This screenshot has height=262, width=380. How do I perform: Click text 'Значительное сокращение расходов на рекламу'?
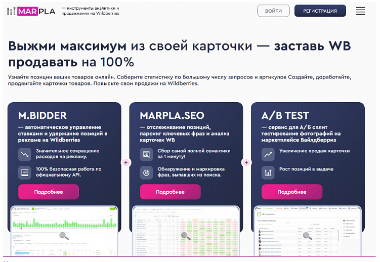pyautogui.click(x=68, y=154)
